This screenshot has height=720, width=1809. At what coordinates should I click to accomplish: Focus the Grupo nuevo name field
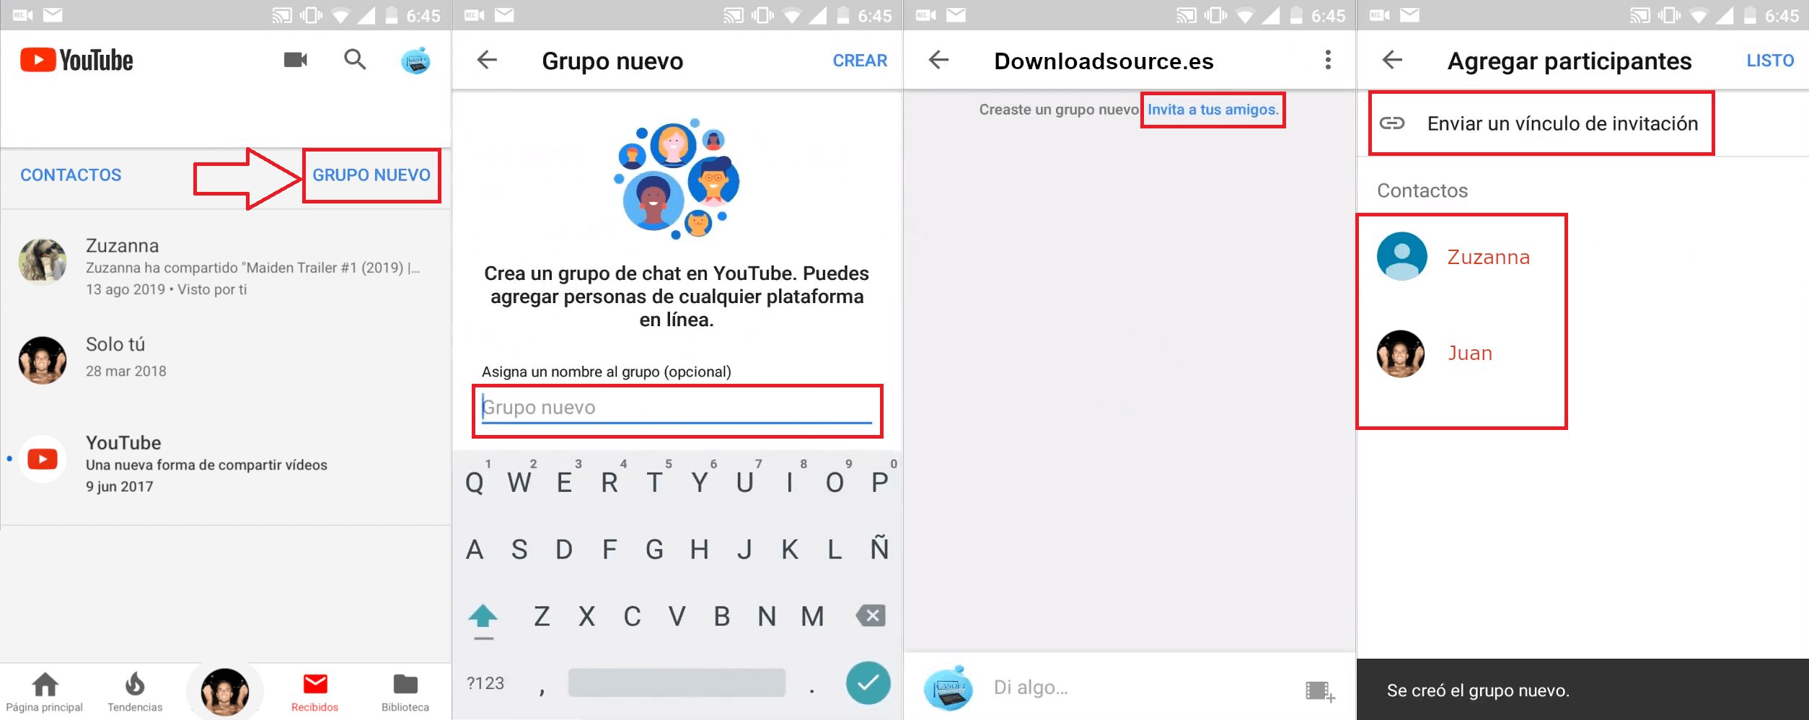click(x=677, y=409)
